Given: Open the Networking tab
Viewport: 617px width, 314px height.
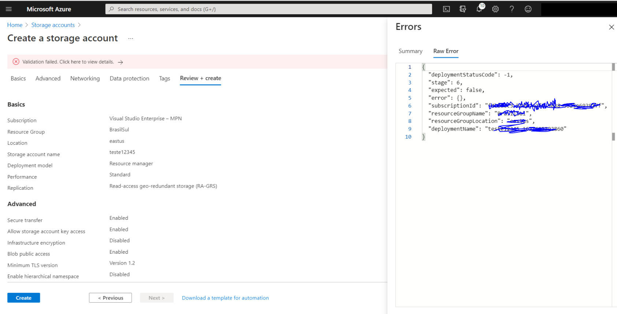Looking at the screenshot, I should [85, 79].
